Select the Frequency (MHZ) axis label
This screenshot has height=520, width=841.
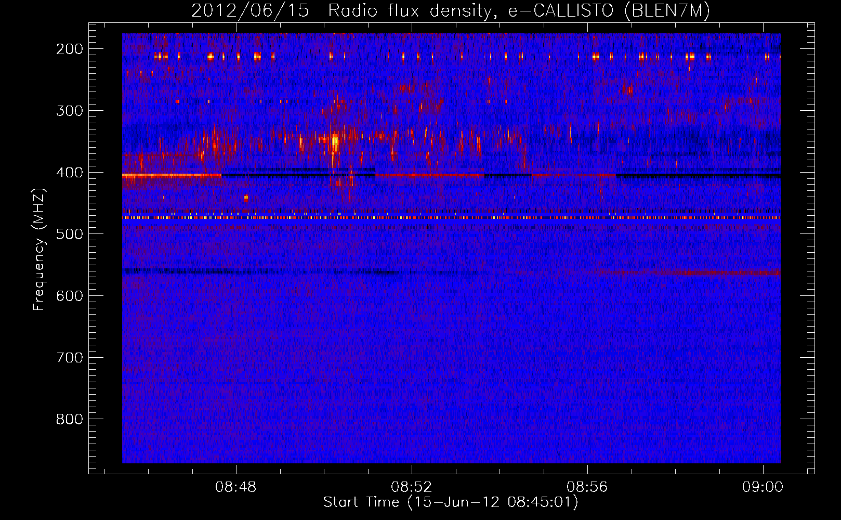39,250
